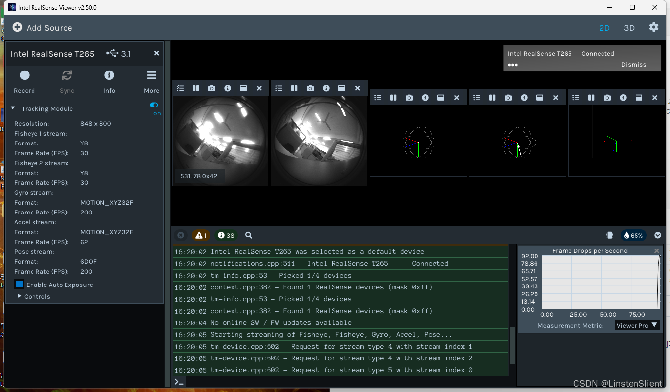
Task: Show info overlay for right fisheye stream
Action: click(326, 88)
